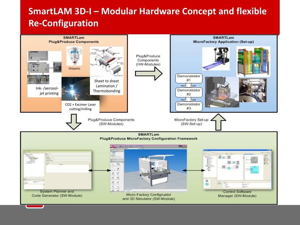Select 'SMARTLam MicroFactory Application (Set-up)' heading
Screen dimensions: 300x225
(x=224, y=40)
